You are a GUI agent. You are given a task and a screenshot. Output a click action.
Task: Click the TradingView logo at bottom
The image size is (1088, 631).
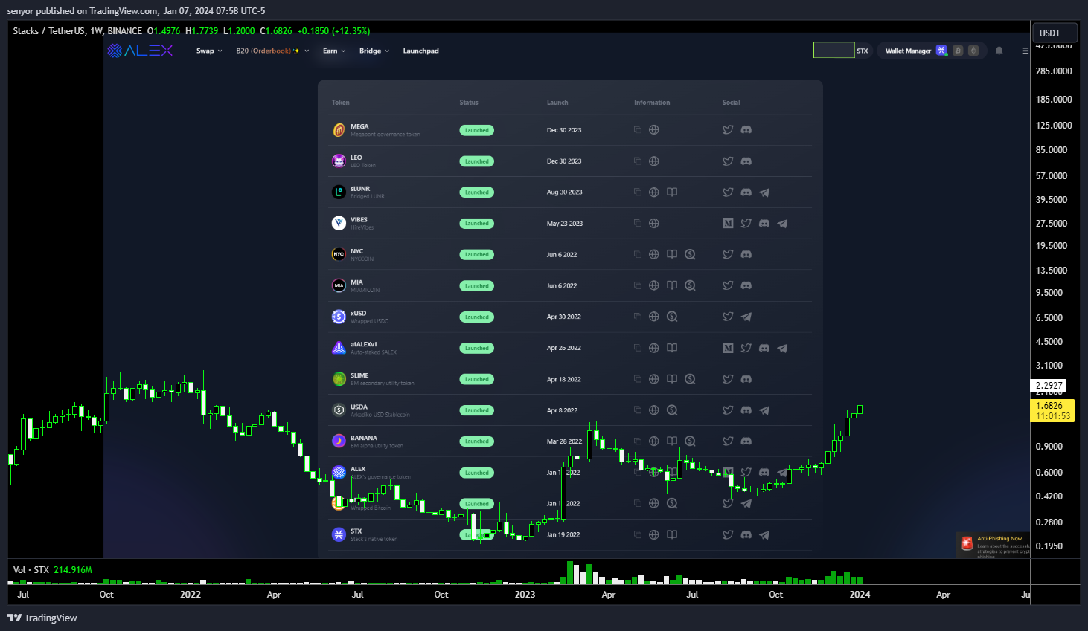[x=42, y=618]
